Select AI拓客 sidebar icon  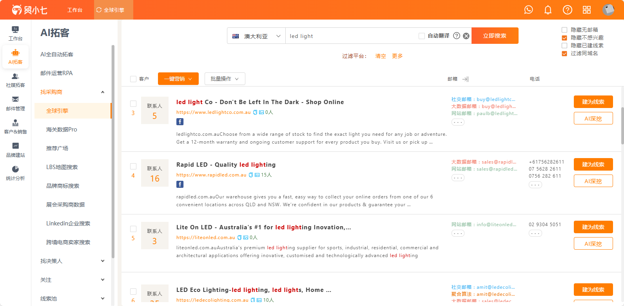pyautogui.click(x=15, y=57)
